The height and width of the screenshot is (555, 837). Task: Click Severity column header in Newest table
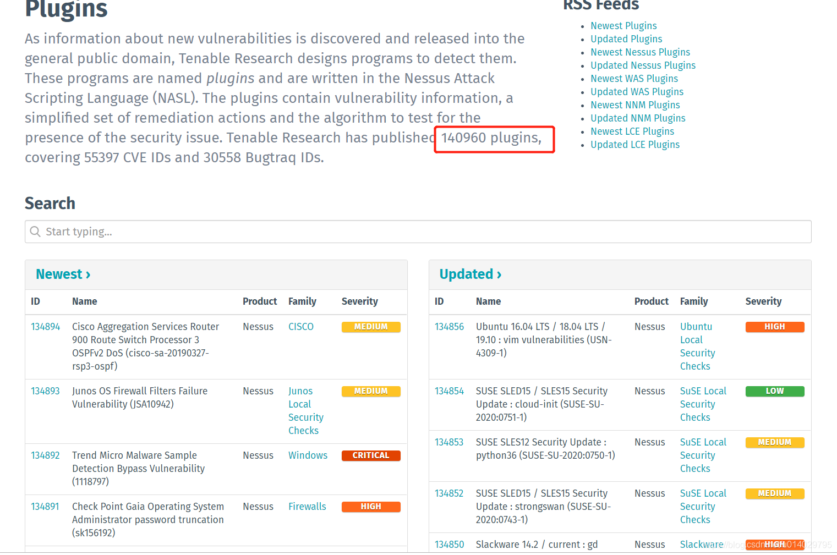tap(360, 301)
